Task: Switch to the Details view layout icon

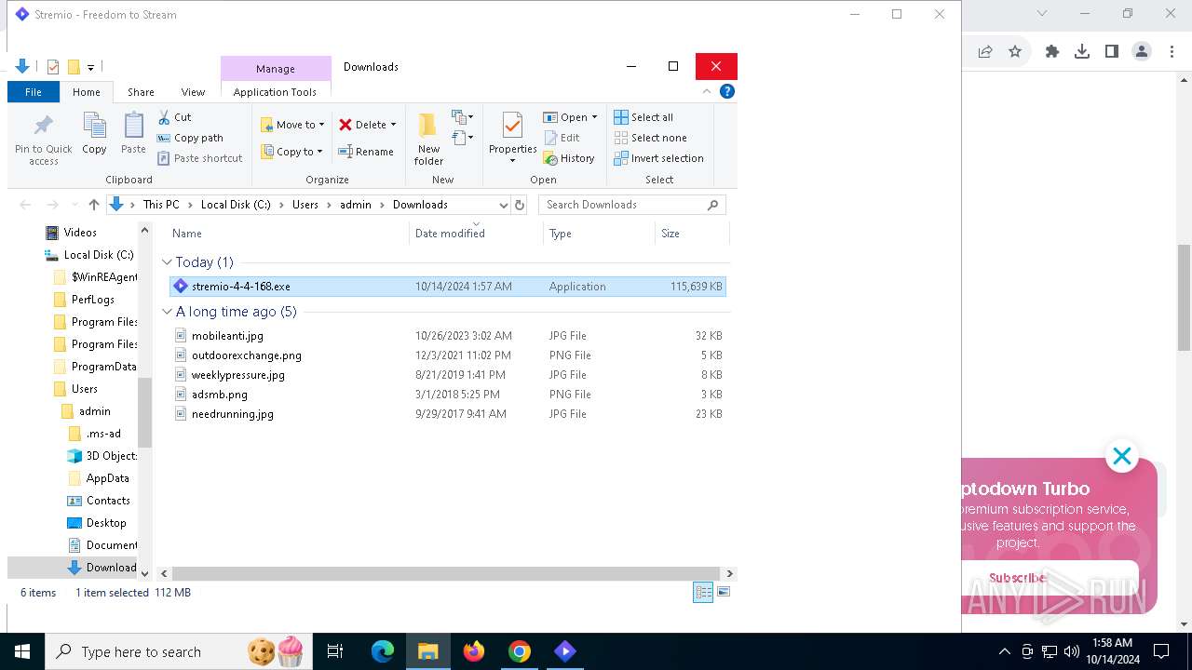Action: (x=703, y=592)
